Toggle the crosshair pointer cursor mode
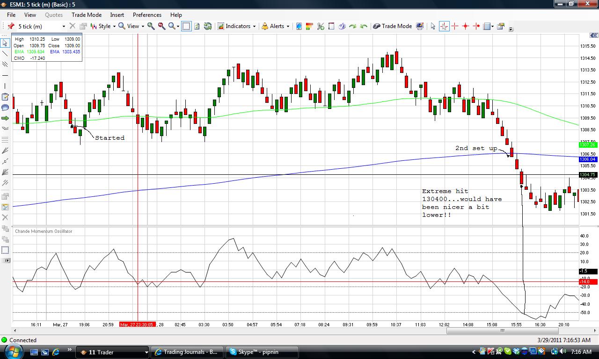The width and height of the screenshot is (599, 359). pyautogui.click(x=444, y=26)
